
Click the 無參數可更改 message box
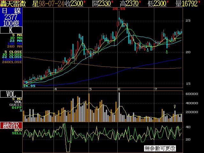point(160,148)
